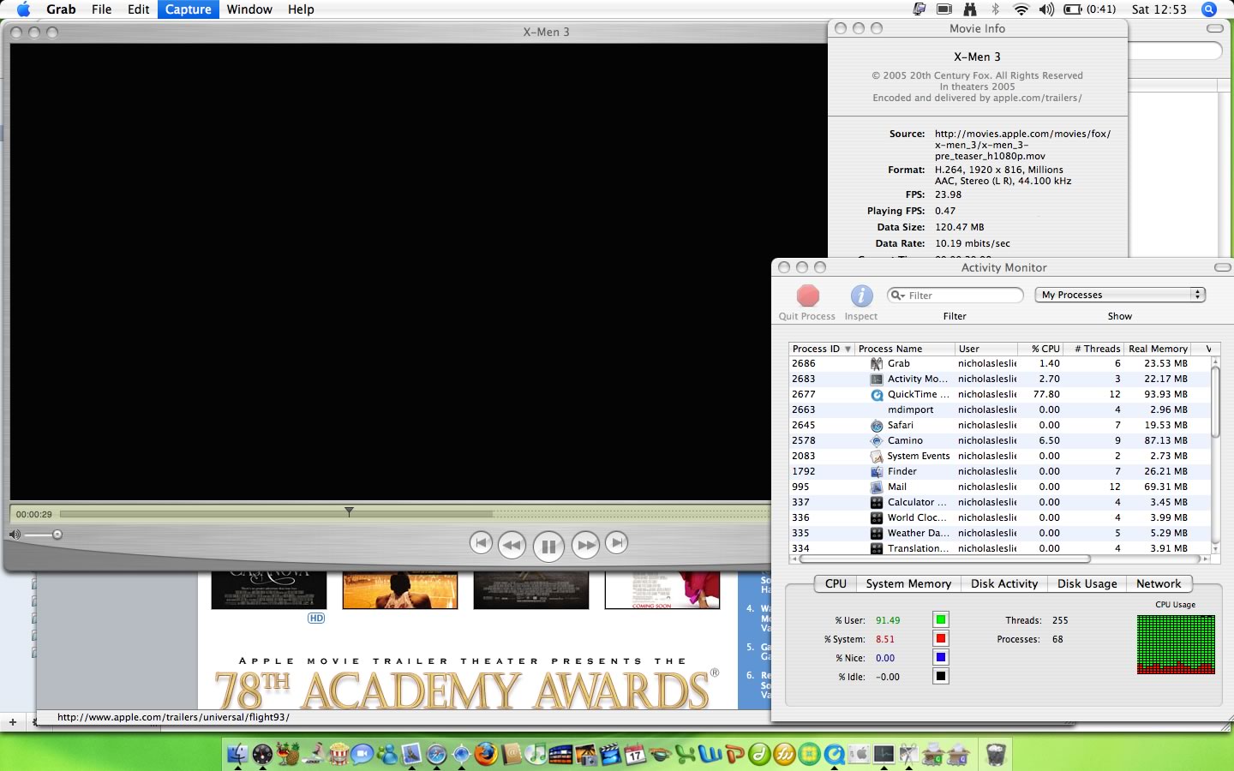Open Microsoft PowerPoint from the Dock
Screen dimensions: 1234x771
pyautogui.click(x=734, y=755)
